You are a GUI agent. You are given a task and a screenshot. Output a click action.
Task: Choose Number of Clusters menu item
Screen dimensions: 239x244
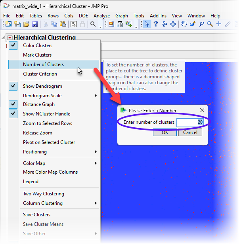click(54, 64)
